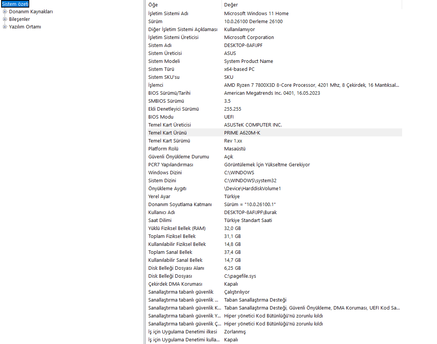The image size is (437, 344).
Task: Click the Çalıştırılıyor value
Action: pos(237,292)
